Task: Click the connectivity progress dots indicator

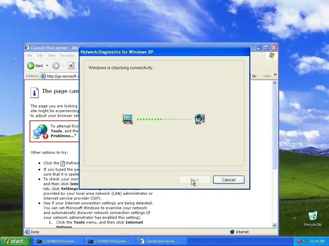Action: pyautogui.click(x=164, y=119)
